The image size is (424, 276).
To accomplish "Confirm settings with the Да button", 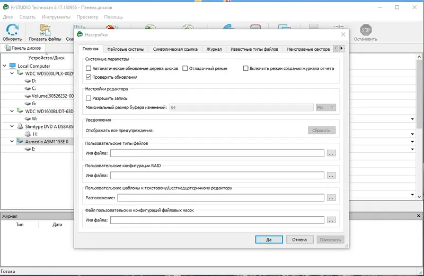I will click(x=269, y=240).
